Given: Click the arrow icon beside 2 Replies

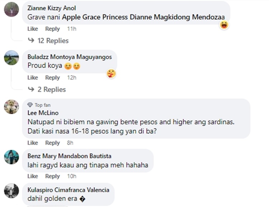Looking at the screenshot, I should pyautogui.click(x=31, y=89).
